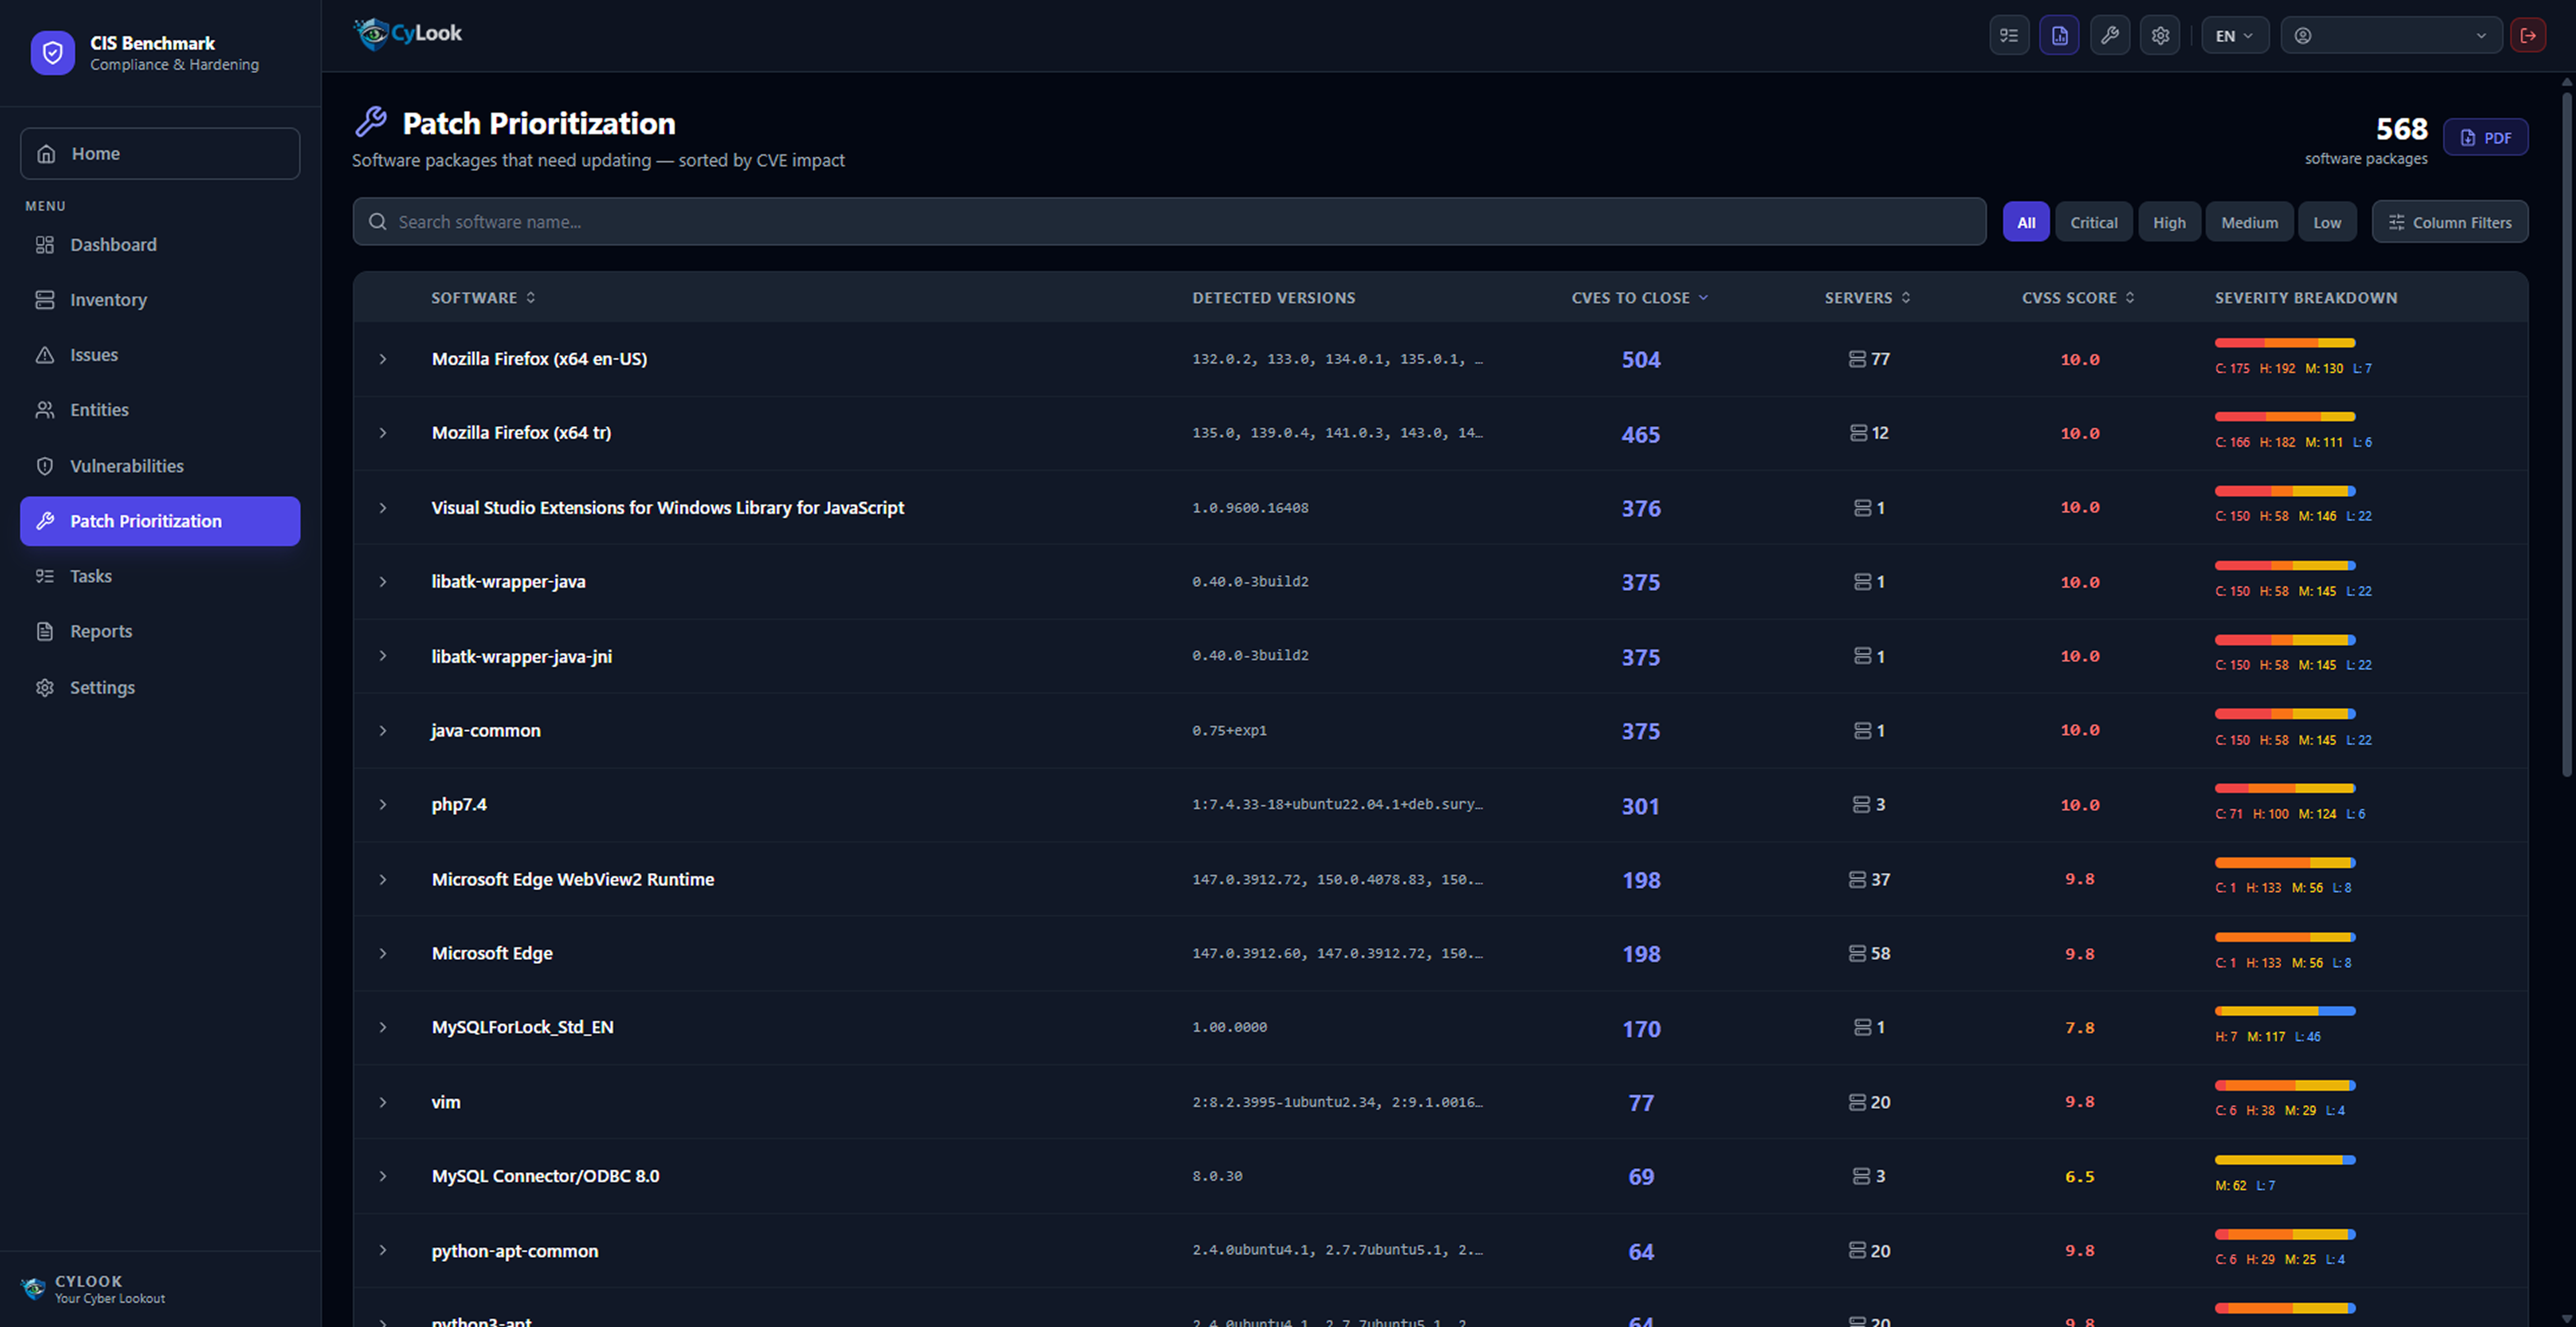Open Reports from the sidebar menu
2576x1327 pixels.
click(160, 631)
